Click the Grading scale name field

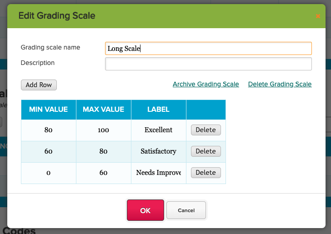(208, 48)
